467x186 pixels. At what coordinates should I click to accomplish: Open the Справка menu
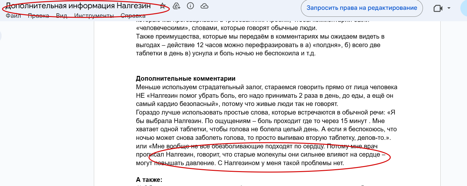pyautogui.click(x=133, y=16)
